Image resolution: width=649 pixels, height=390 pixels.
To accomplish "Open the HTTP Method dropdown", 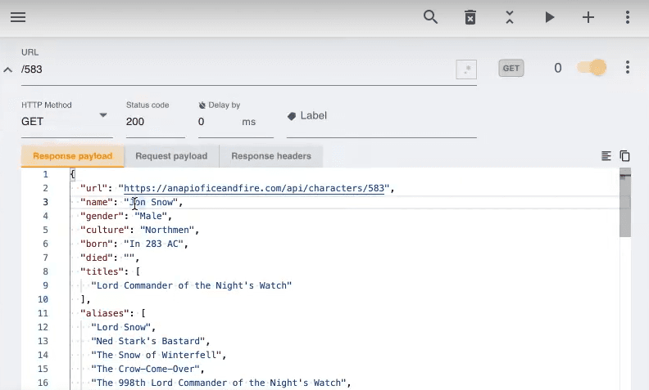I will point(67,122).
